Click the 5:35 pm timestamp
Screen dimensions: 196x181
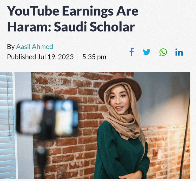click(x=94, y=57)
